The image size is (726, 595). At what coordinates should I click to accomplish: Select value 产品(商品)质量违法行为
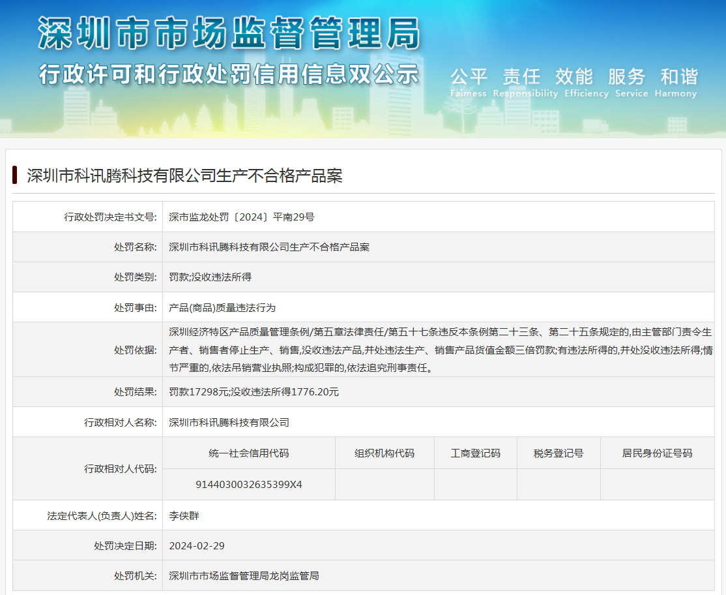point(222,308)
